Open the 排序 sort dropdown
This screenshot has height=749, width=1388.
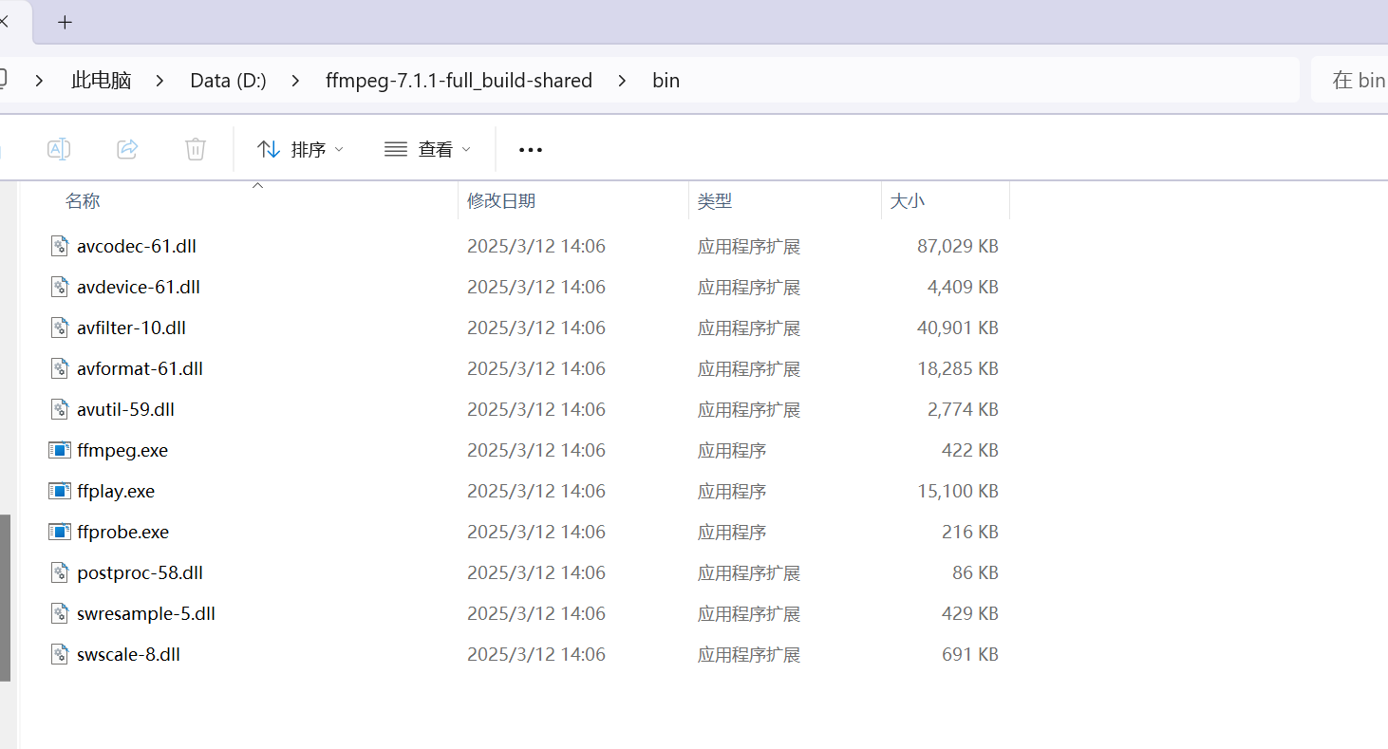point(300,149)
